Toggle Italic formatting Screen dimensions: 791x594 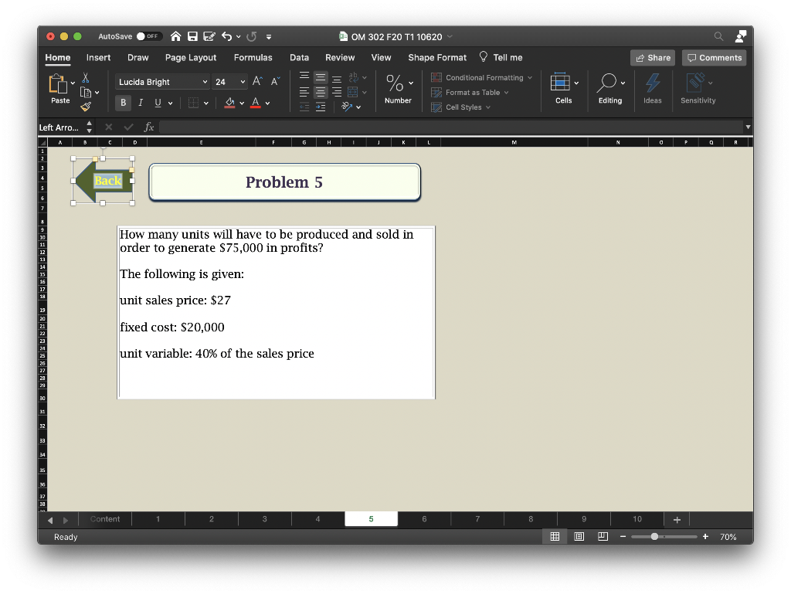141,103
